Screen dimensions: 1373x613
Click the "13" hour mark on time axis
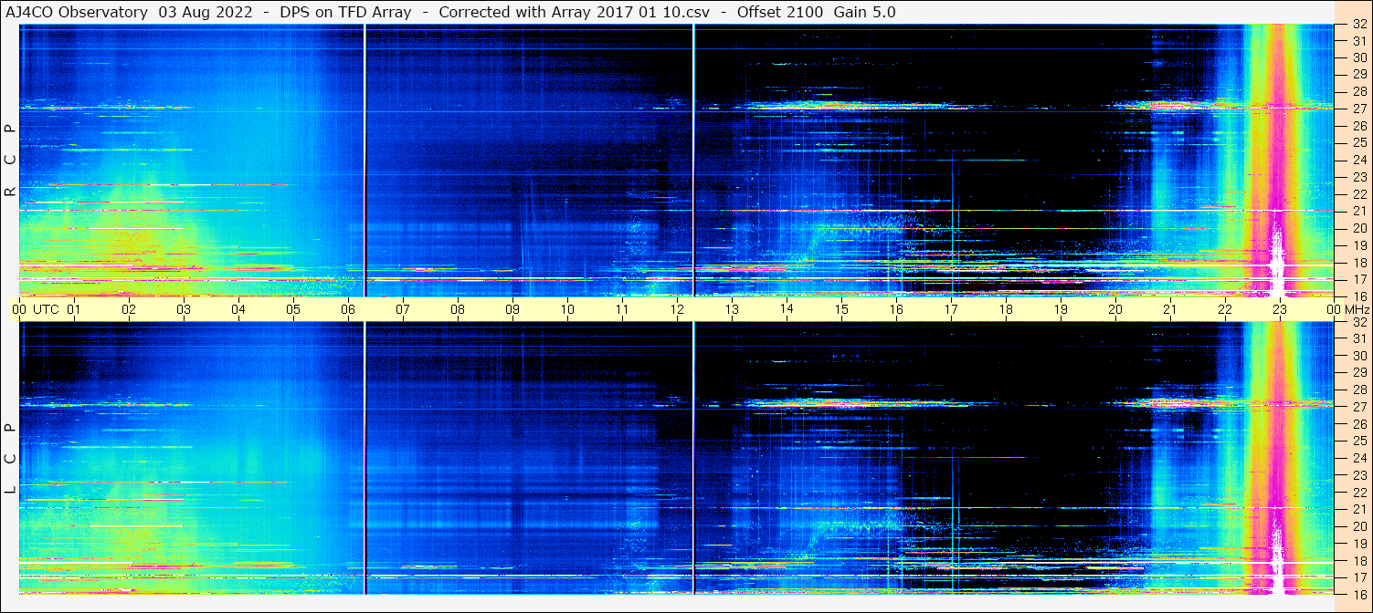[x=732, y=309]
